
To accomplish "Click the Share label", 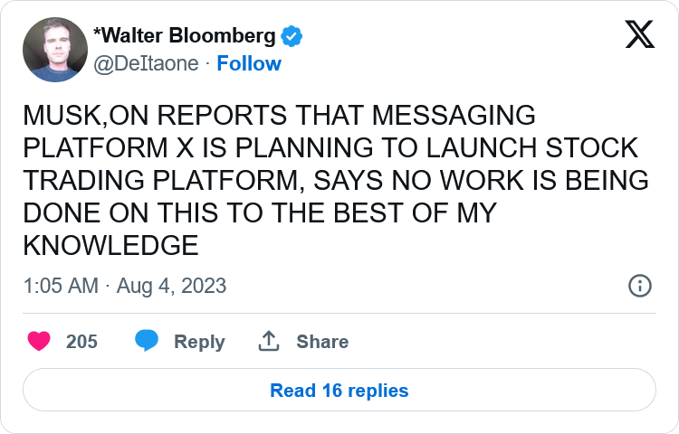I will pyautogui.click(x=322, y=342).
